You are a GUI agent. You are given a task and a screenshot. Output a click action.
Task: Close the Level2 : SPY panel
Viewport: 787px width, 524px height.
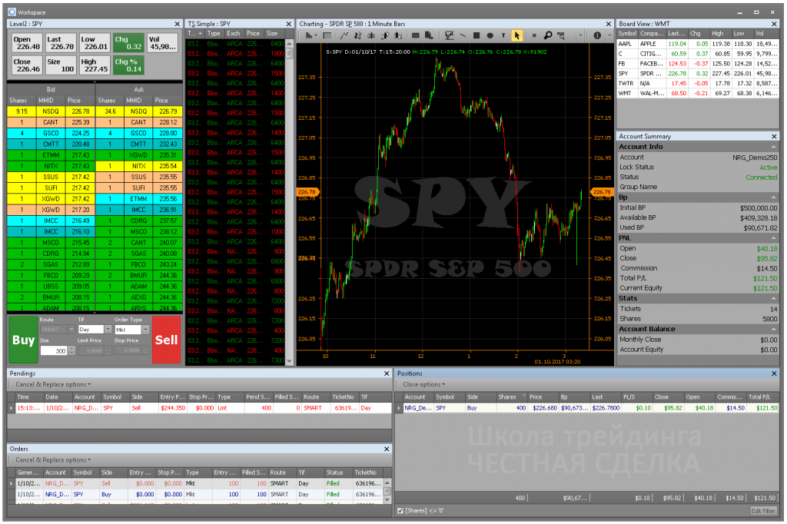click(x=178, y=24)
